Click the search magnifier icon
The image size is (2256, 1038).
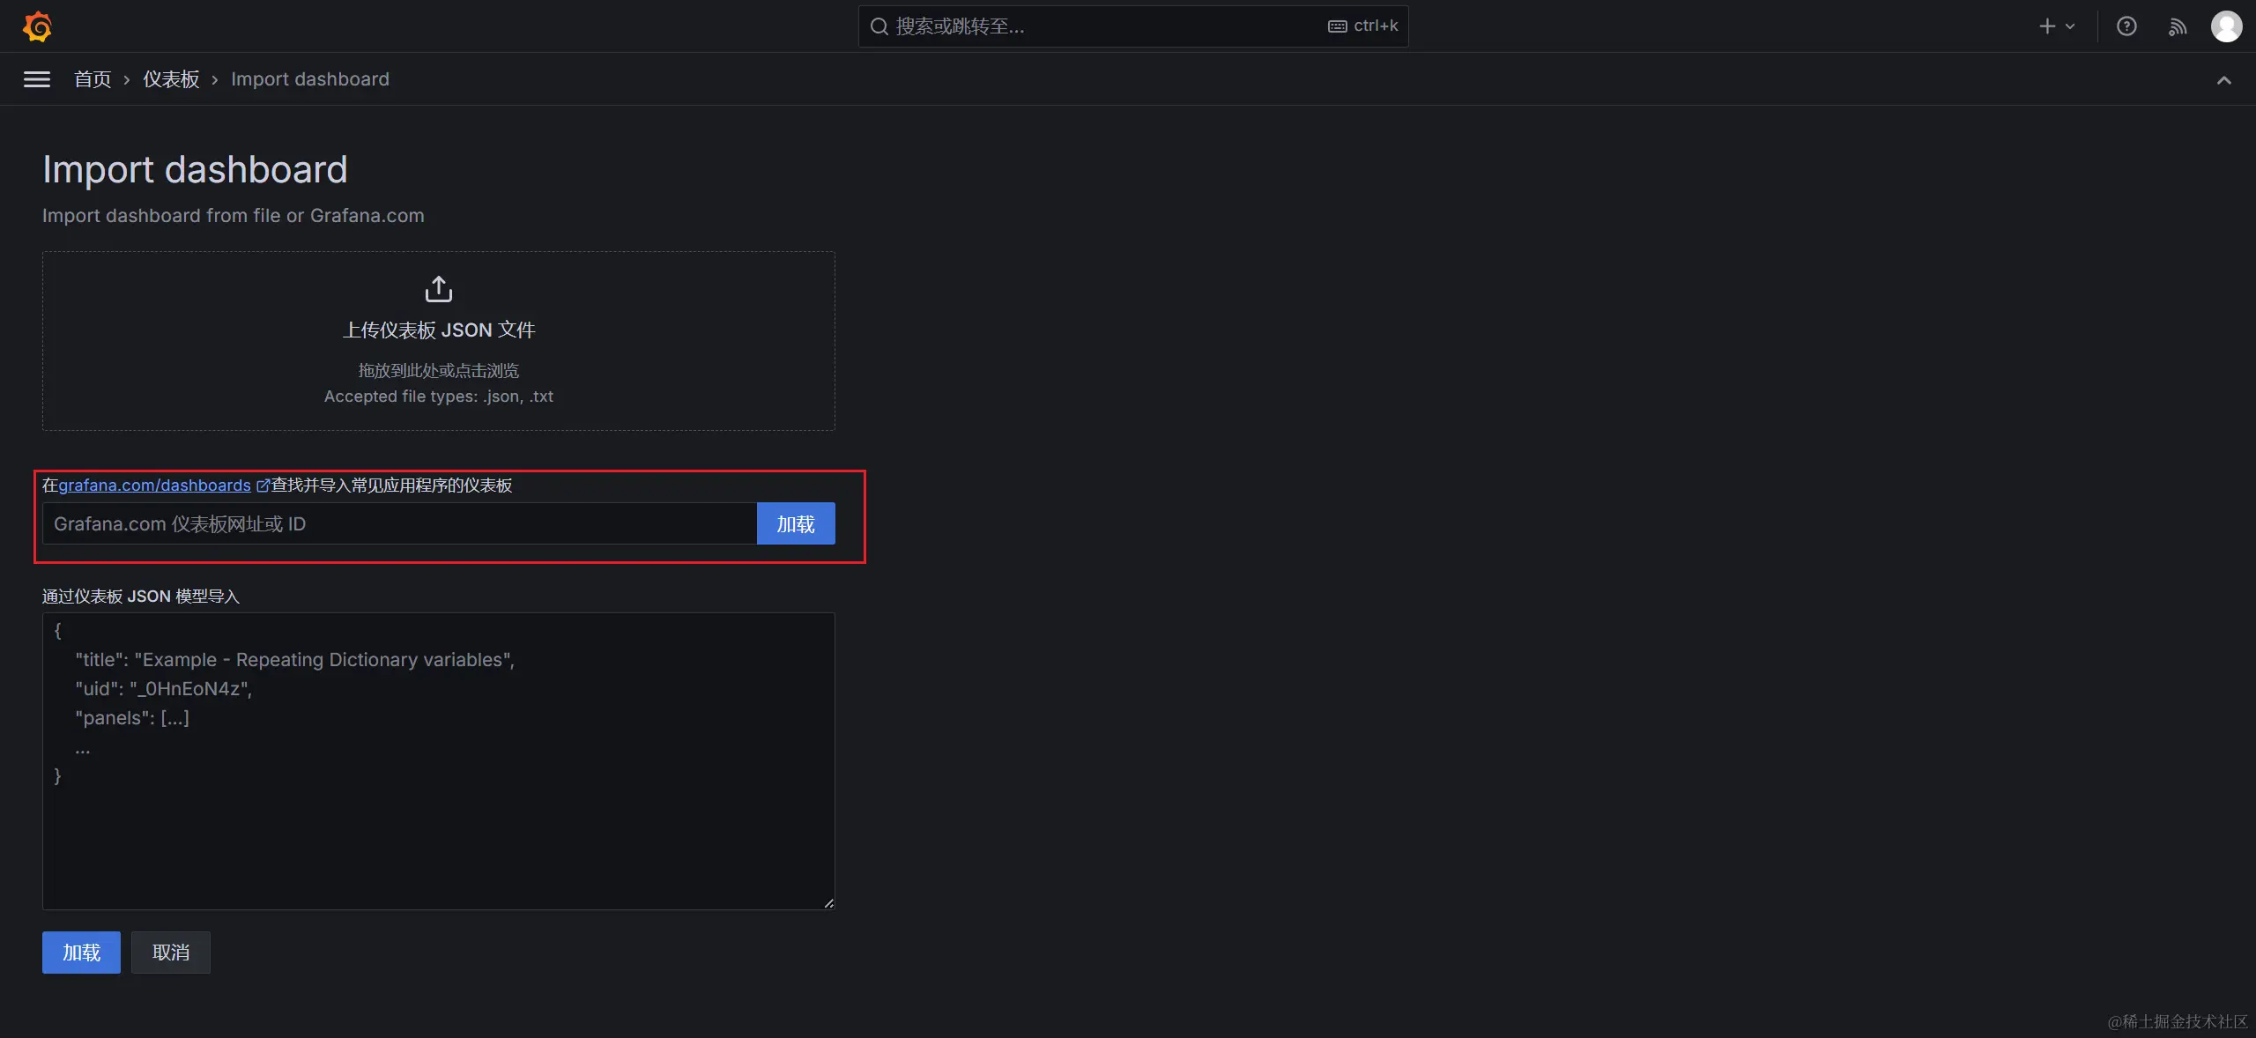click(x=879, y=26)
